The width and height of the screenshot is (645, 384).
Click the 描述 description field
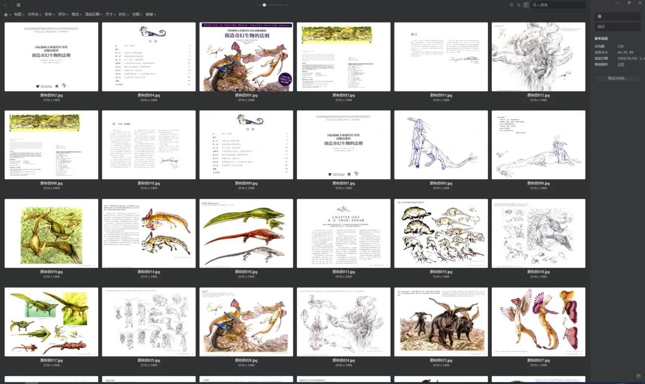[x=617, y=27]
